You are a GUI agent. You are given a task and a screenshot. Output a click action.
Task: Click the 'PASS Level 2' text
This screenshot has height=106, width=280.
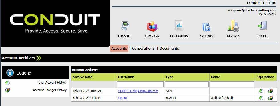[267, 14]
